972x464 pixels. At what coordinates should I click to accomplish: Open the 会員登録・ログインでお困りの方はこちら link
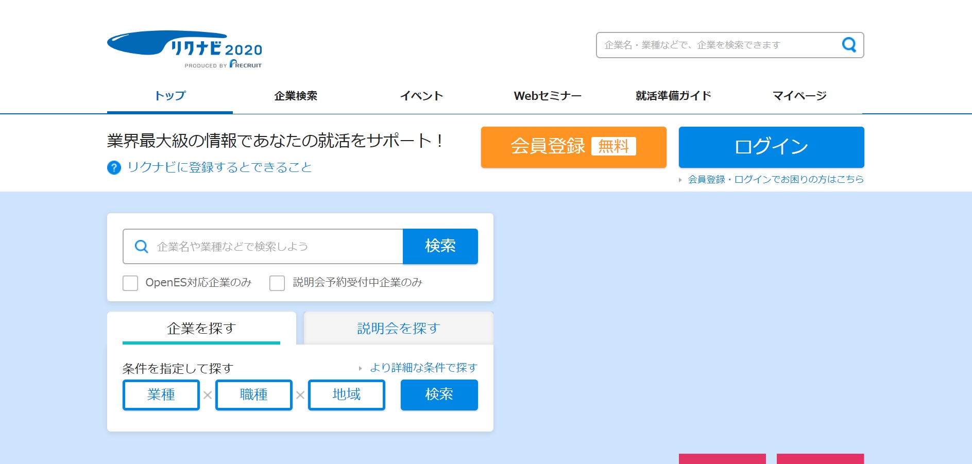(x=775, y=179)
